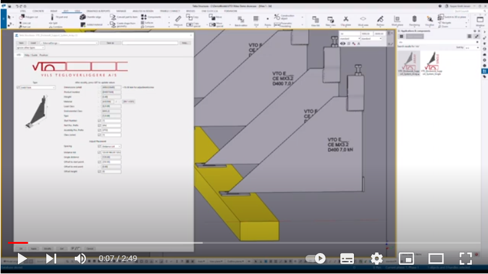Click the Construction object tool
Viewport: 488px width, 274px height.
[x=284, y=17]
